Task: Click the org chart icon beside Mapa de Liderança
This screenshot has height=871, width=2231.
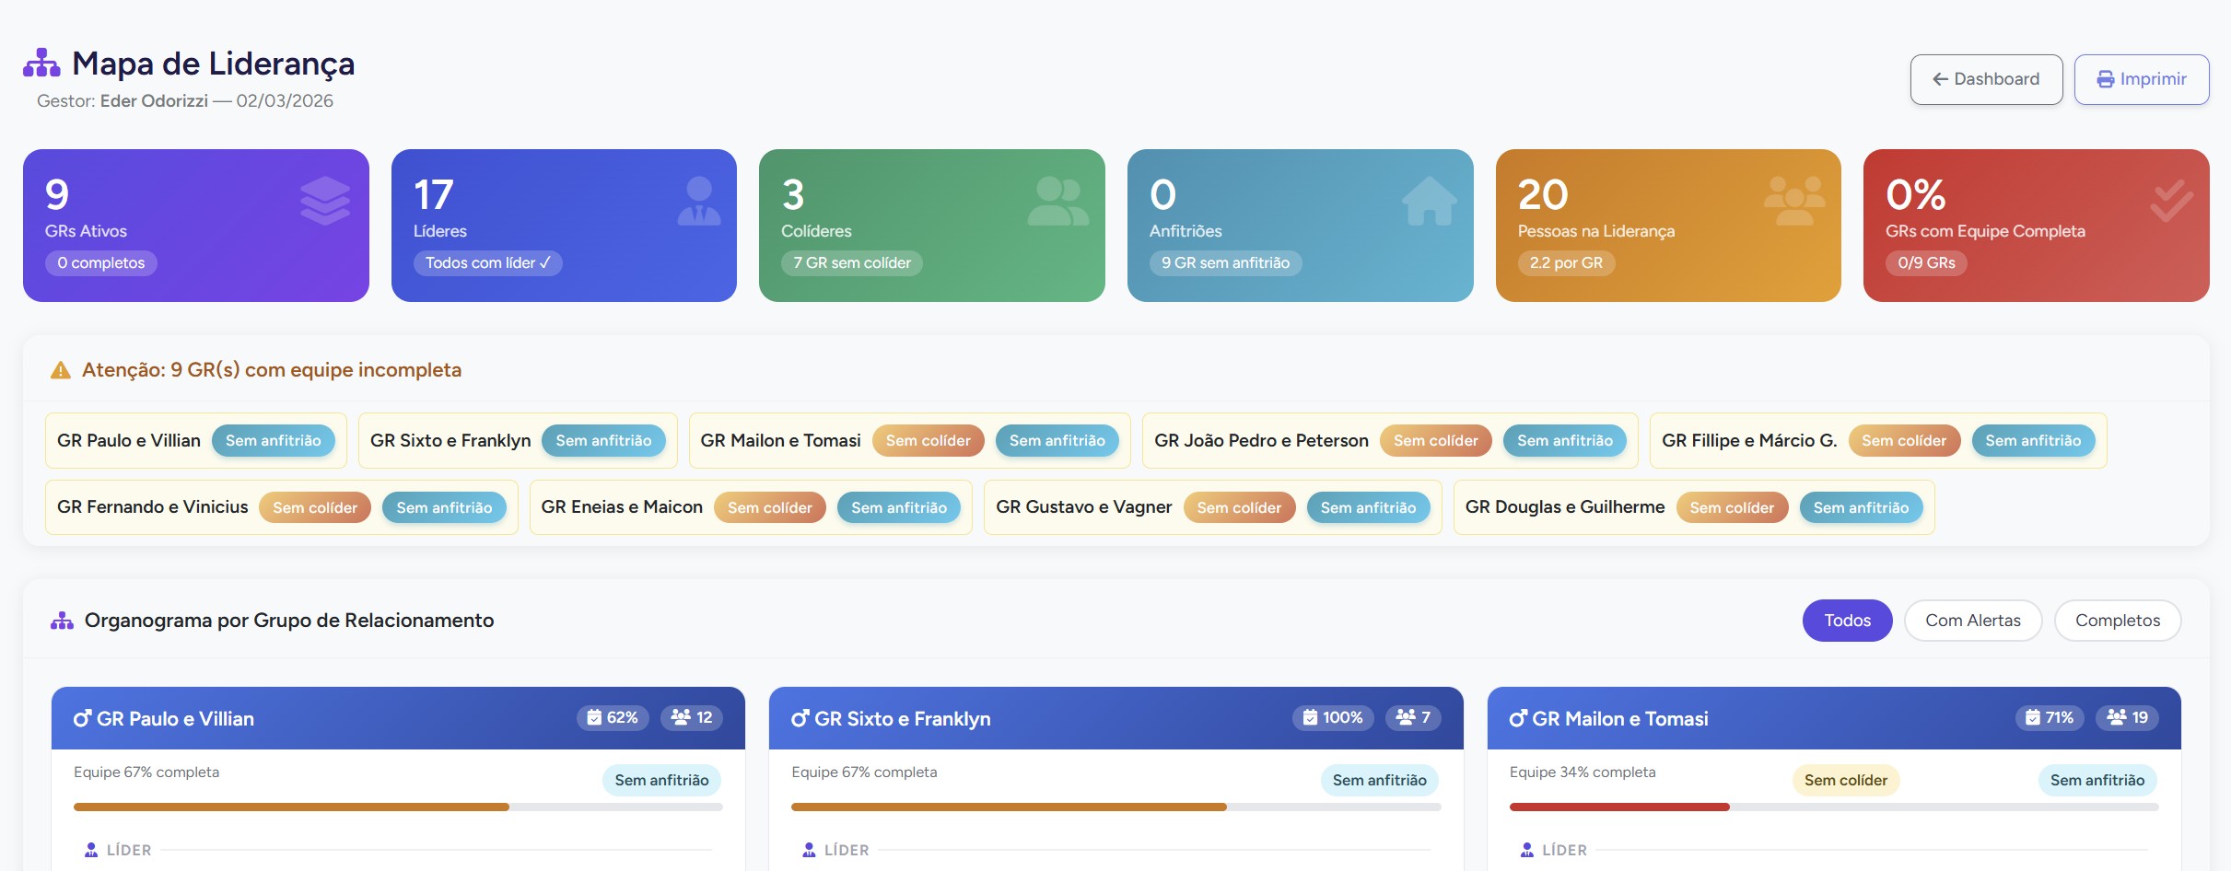Action: (x=41, y=64)
